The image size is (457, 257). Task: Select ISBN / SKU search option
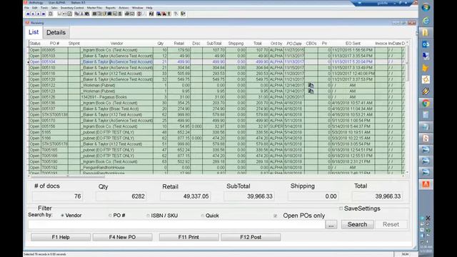pos(148,216)
